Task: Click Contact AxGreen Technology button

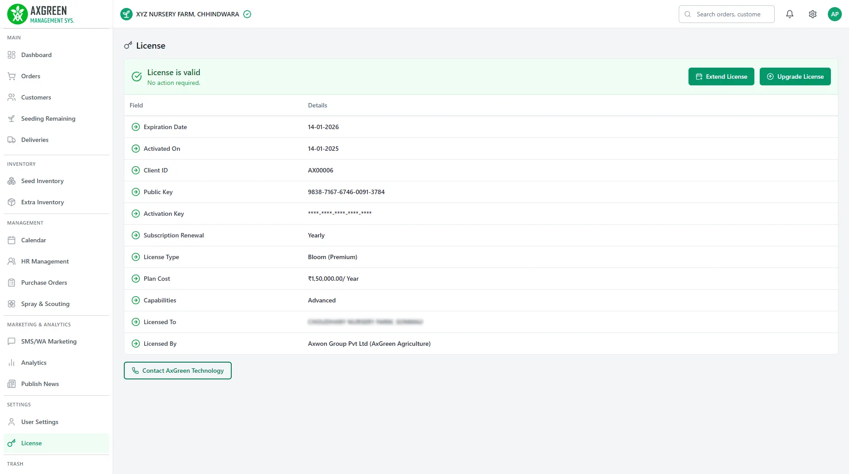Action: coord(178,371)
